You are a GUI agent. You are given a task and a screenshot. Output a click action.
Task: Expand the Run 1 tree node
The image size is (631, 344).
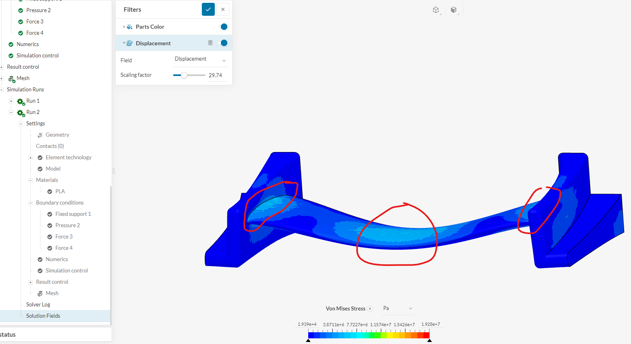(x=11, y=101)
